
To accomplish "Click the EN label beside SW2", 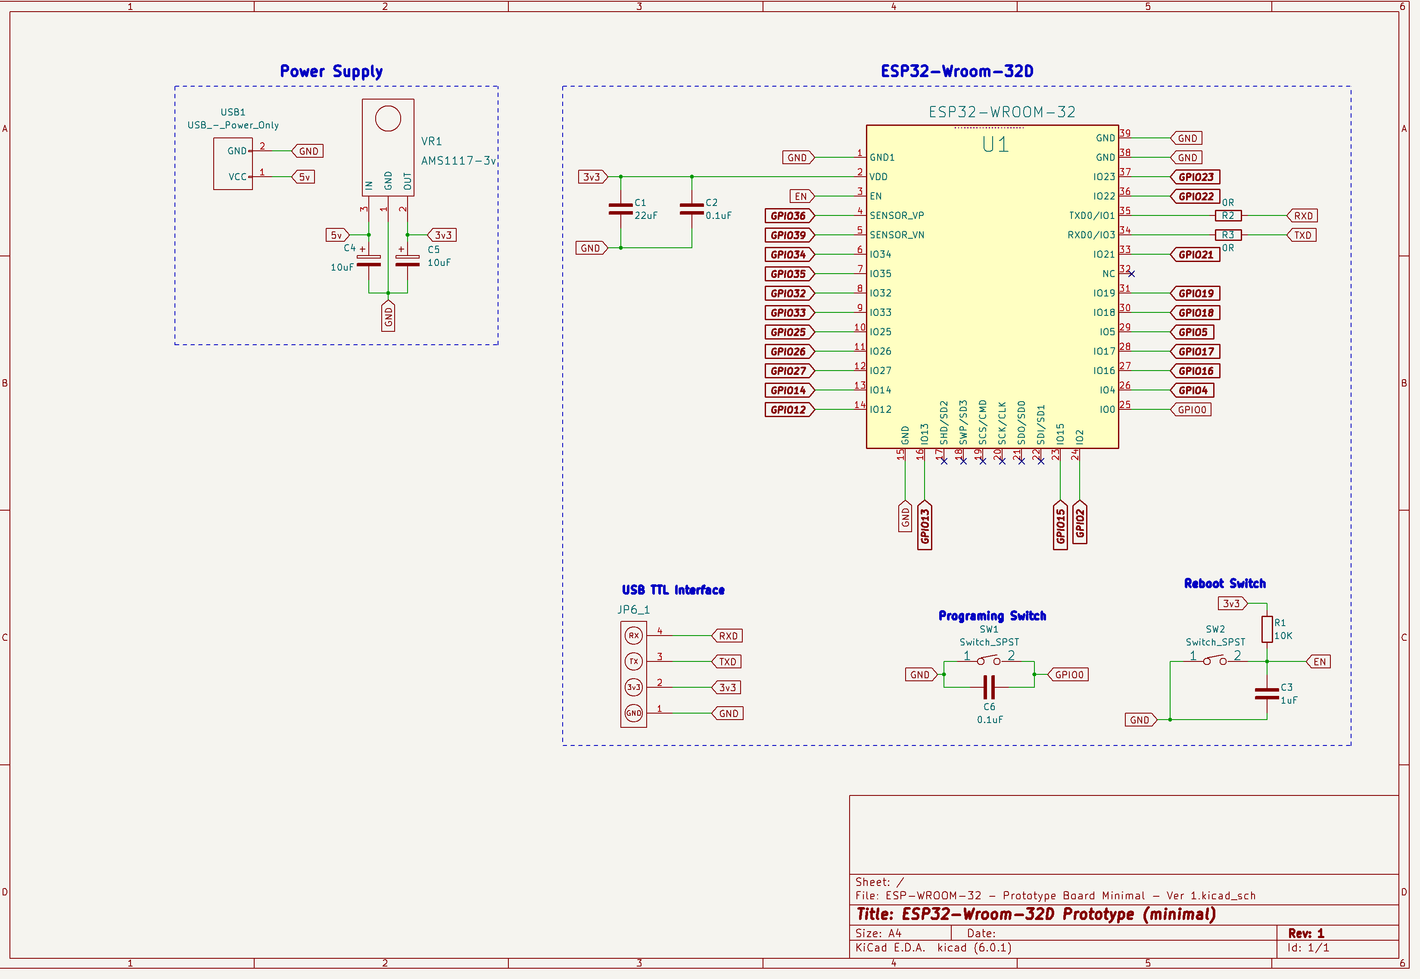I will click(1318, 662).
